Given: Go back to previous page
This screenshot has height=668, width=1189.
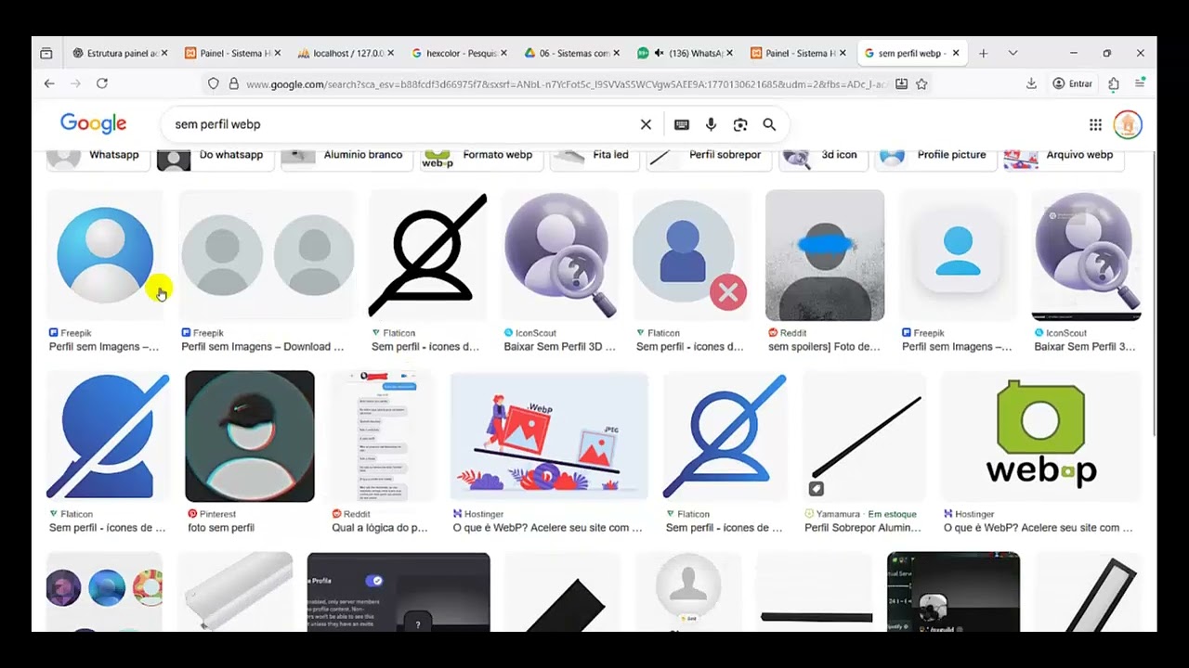Looking at the screenshot, I should coord(49,83).
